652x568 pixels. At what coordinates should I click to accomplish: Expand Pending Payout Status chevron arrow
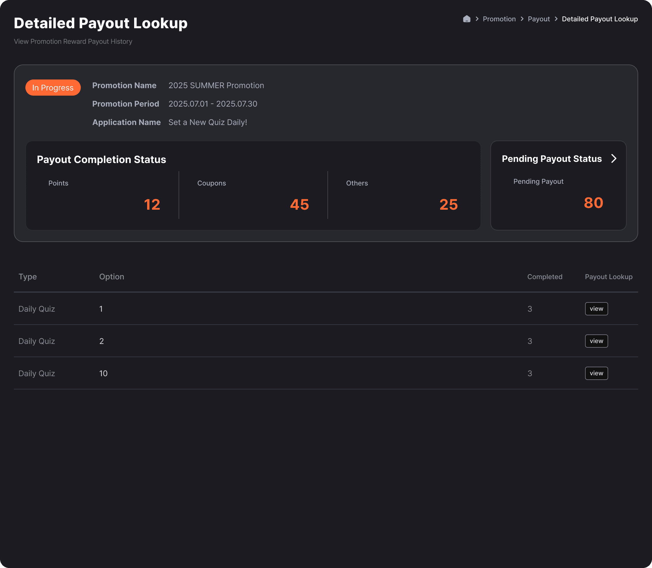614,158
